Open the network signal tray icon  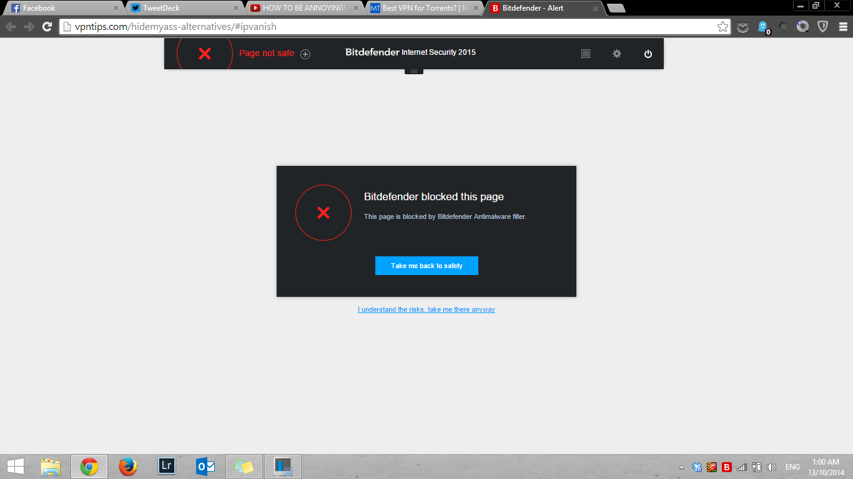[x=742, y=467]
